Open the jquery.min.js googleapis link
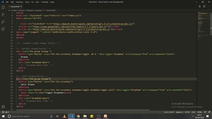This screenshot has width=212, height=119. pos(70,26)
